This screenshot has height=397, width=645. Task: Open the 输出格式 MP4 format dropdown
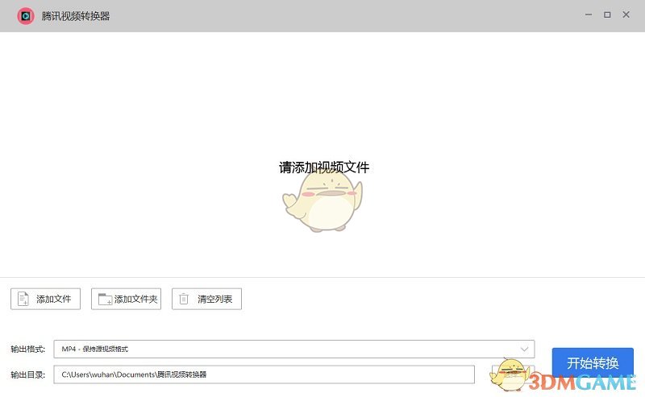293,349
